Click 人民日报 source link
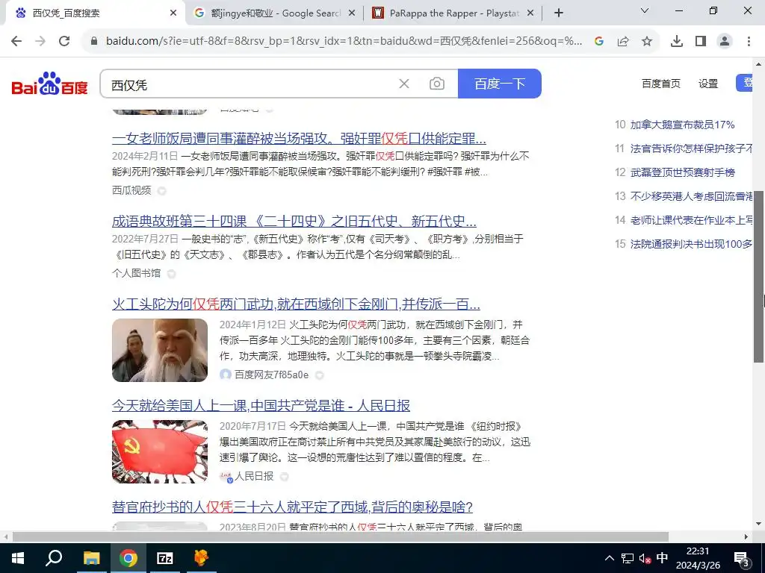 pos(254,476)
